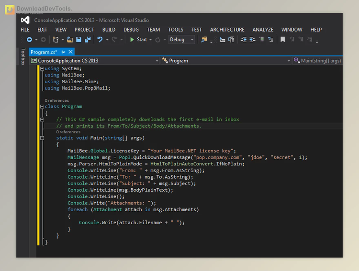This screenshot has width=359, height=271.
Task: Click the Navigate Backward arrow icon
Action: point(29,40)
